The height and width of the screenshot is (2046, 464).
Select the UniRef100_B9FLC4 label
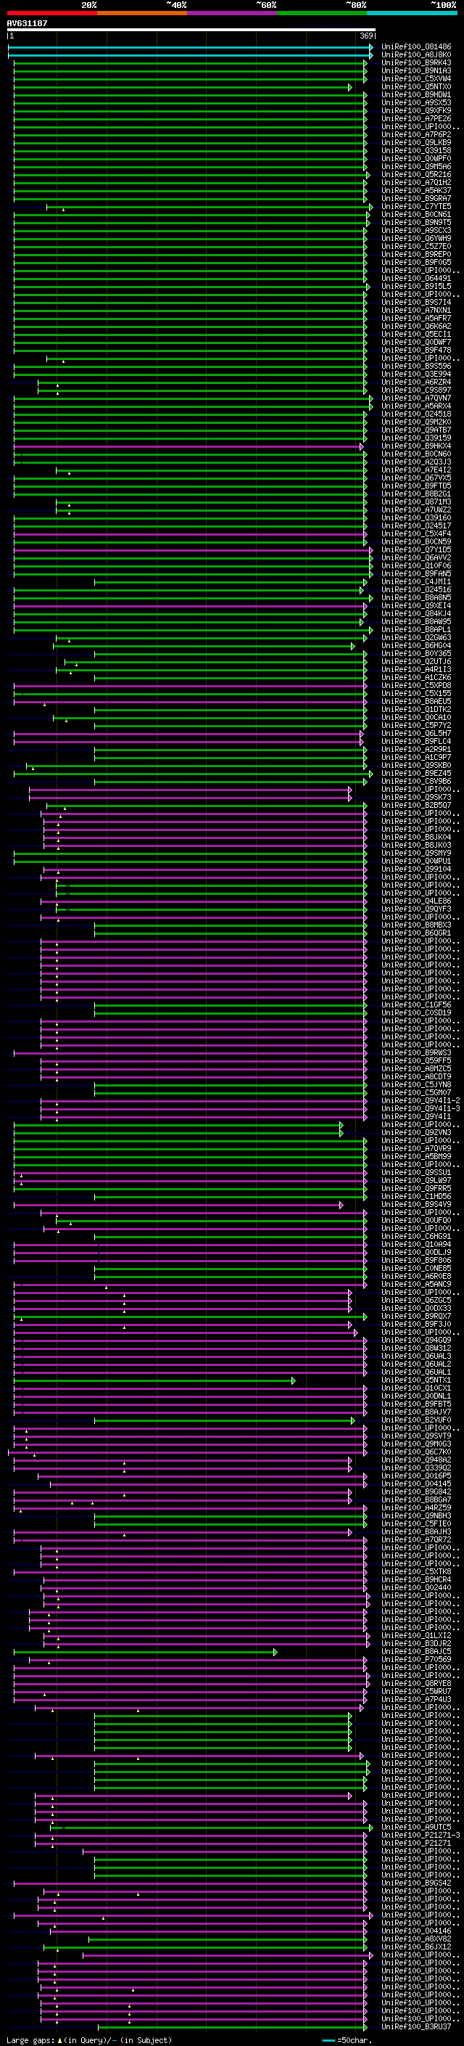[x=416, y=741]
